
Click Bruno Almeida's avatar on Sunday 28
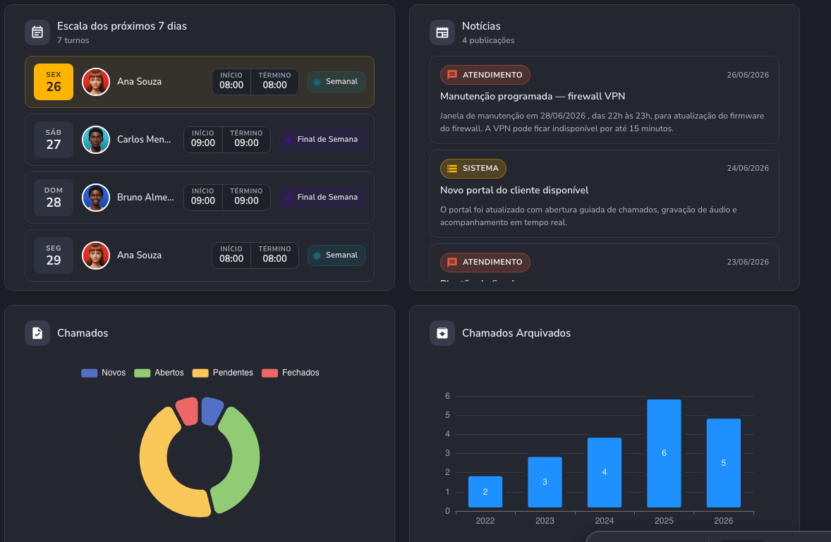[96, 198]
